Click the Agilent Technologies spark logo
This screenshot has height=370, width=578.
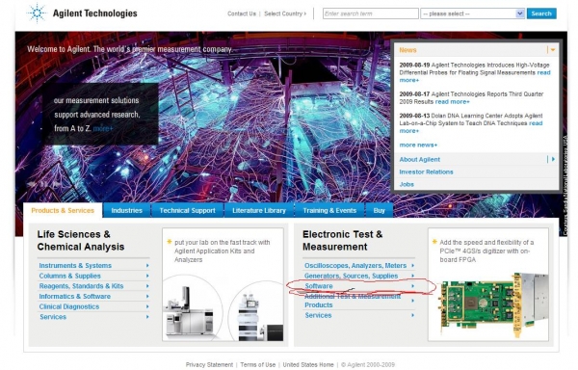(37, 13)
